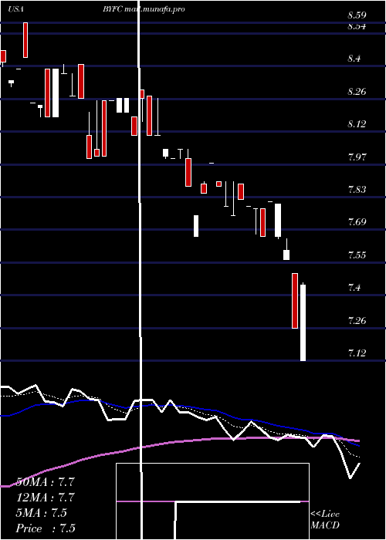Click the red candle topping at 8.59

(x=25, y=40)
